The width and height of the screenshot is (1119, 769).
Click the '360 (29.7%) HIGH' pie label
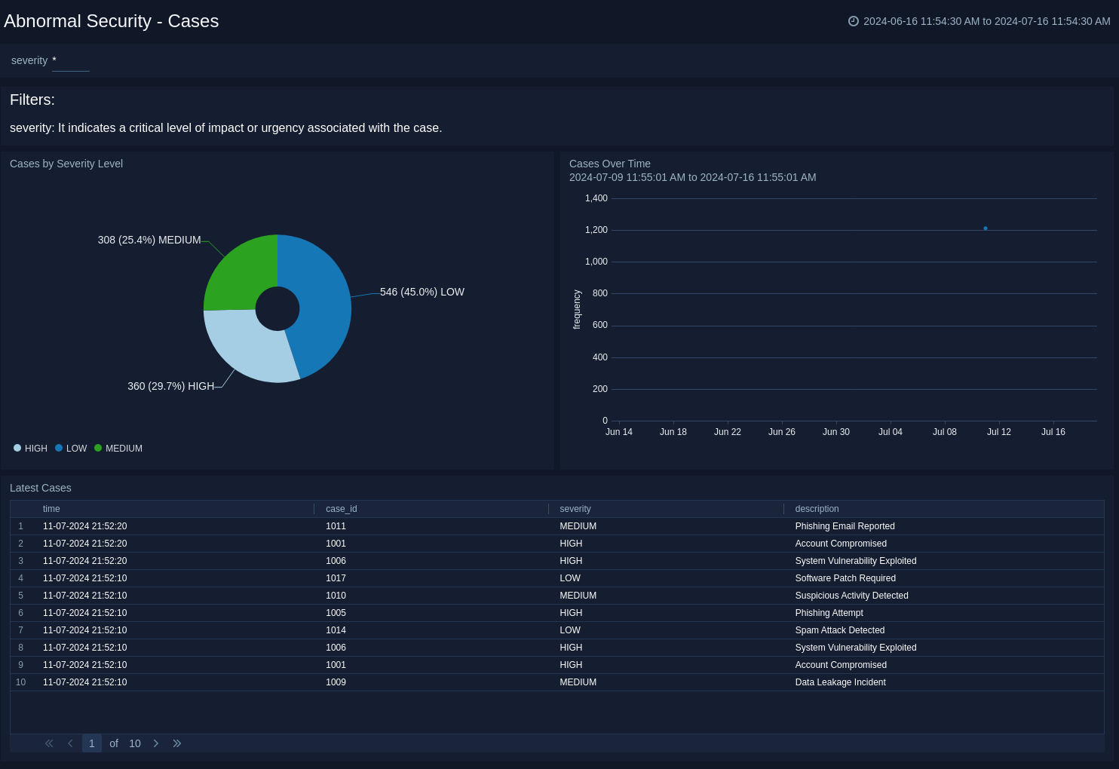[171, 386]
